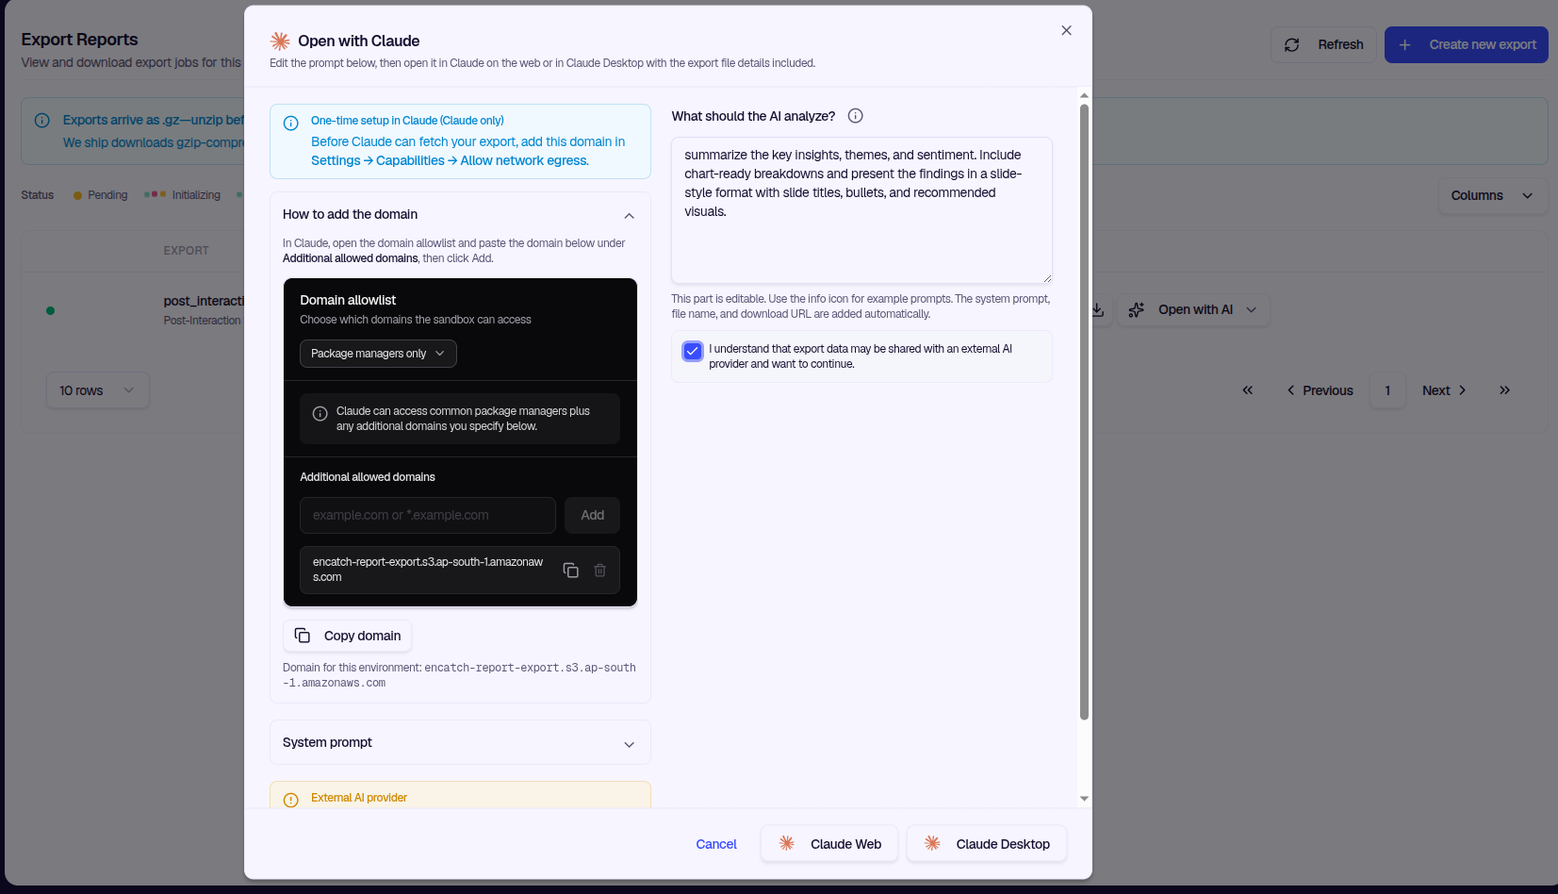Click the info icon in the one-time setup banner
Image resolution: width=1558 pixels, height=894 pixels.
291,123
